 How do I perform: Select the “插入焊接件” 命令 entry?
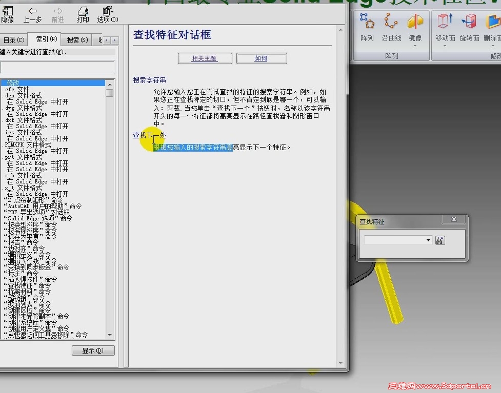[30, 280]
